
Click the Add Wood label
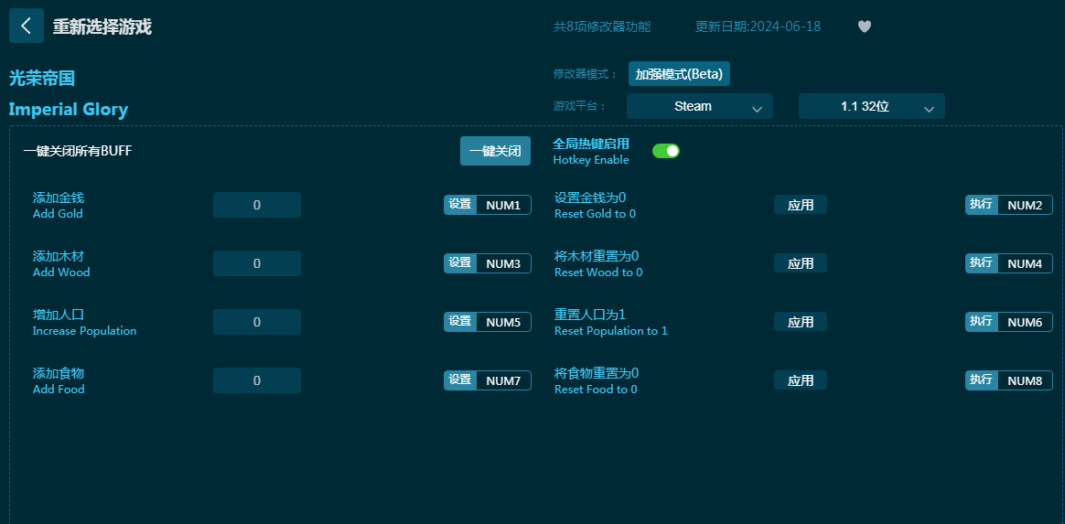pos(61,273)
